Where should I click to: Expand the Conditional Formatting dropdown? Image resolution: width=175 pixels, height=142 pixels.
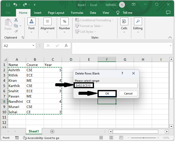click(x=94, y=20)
